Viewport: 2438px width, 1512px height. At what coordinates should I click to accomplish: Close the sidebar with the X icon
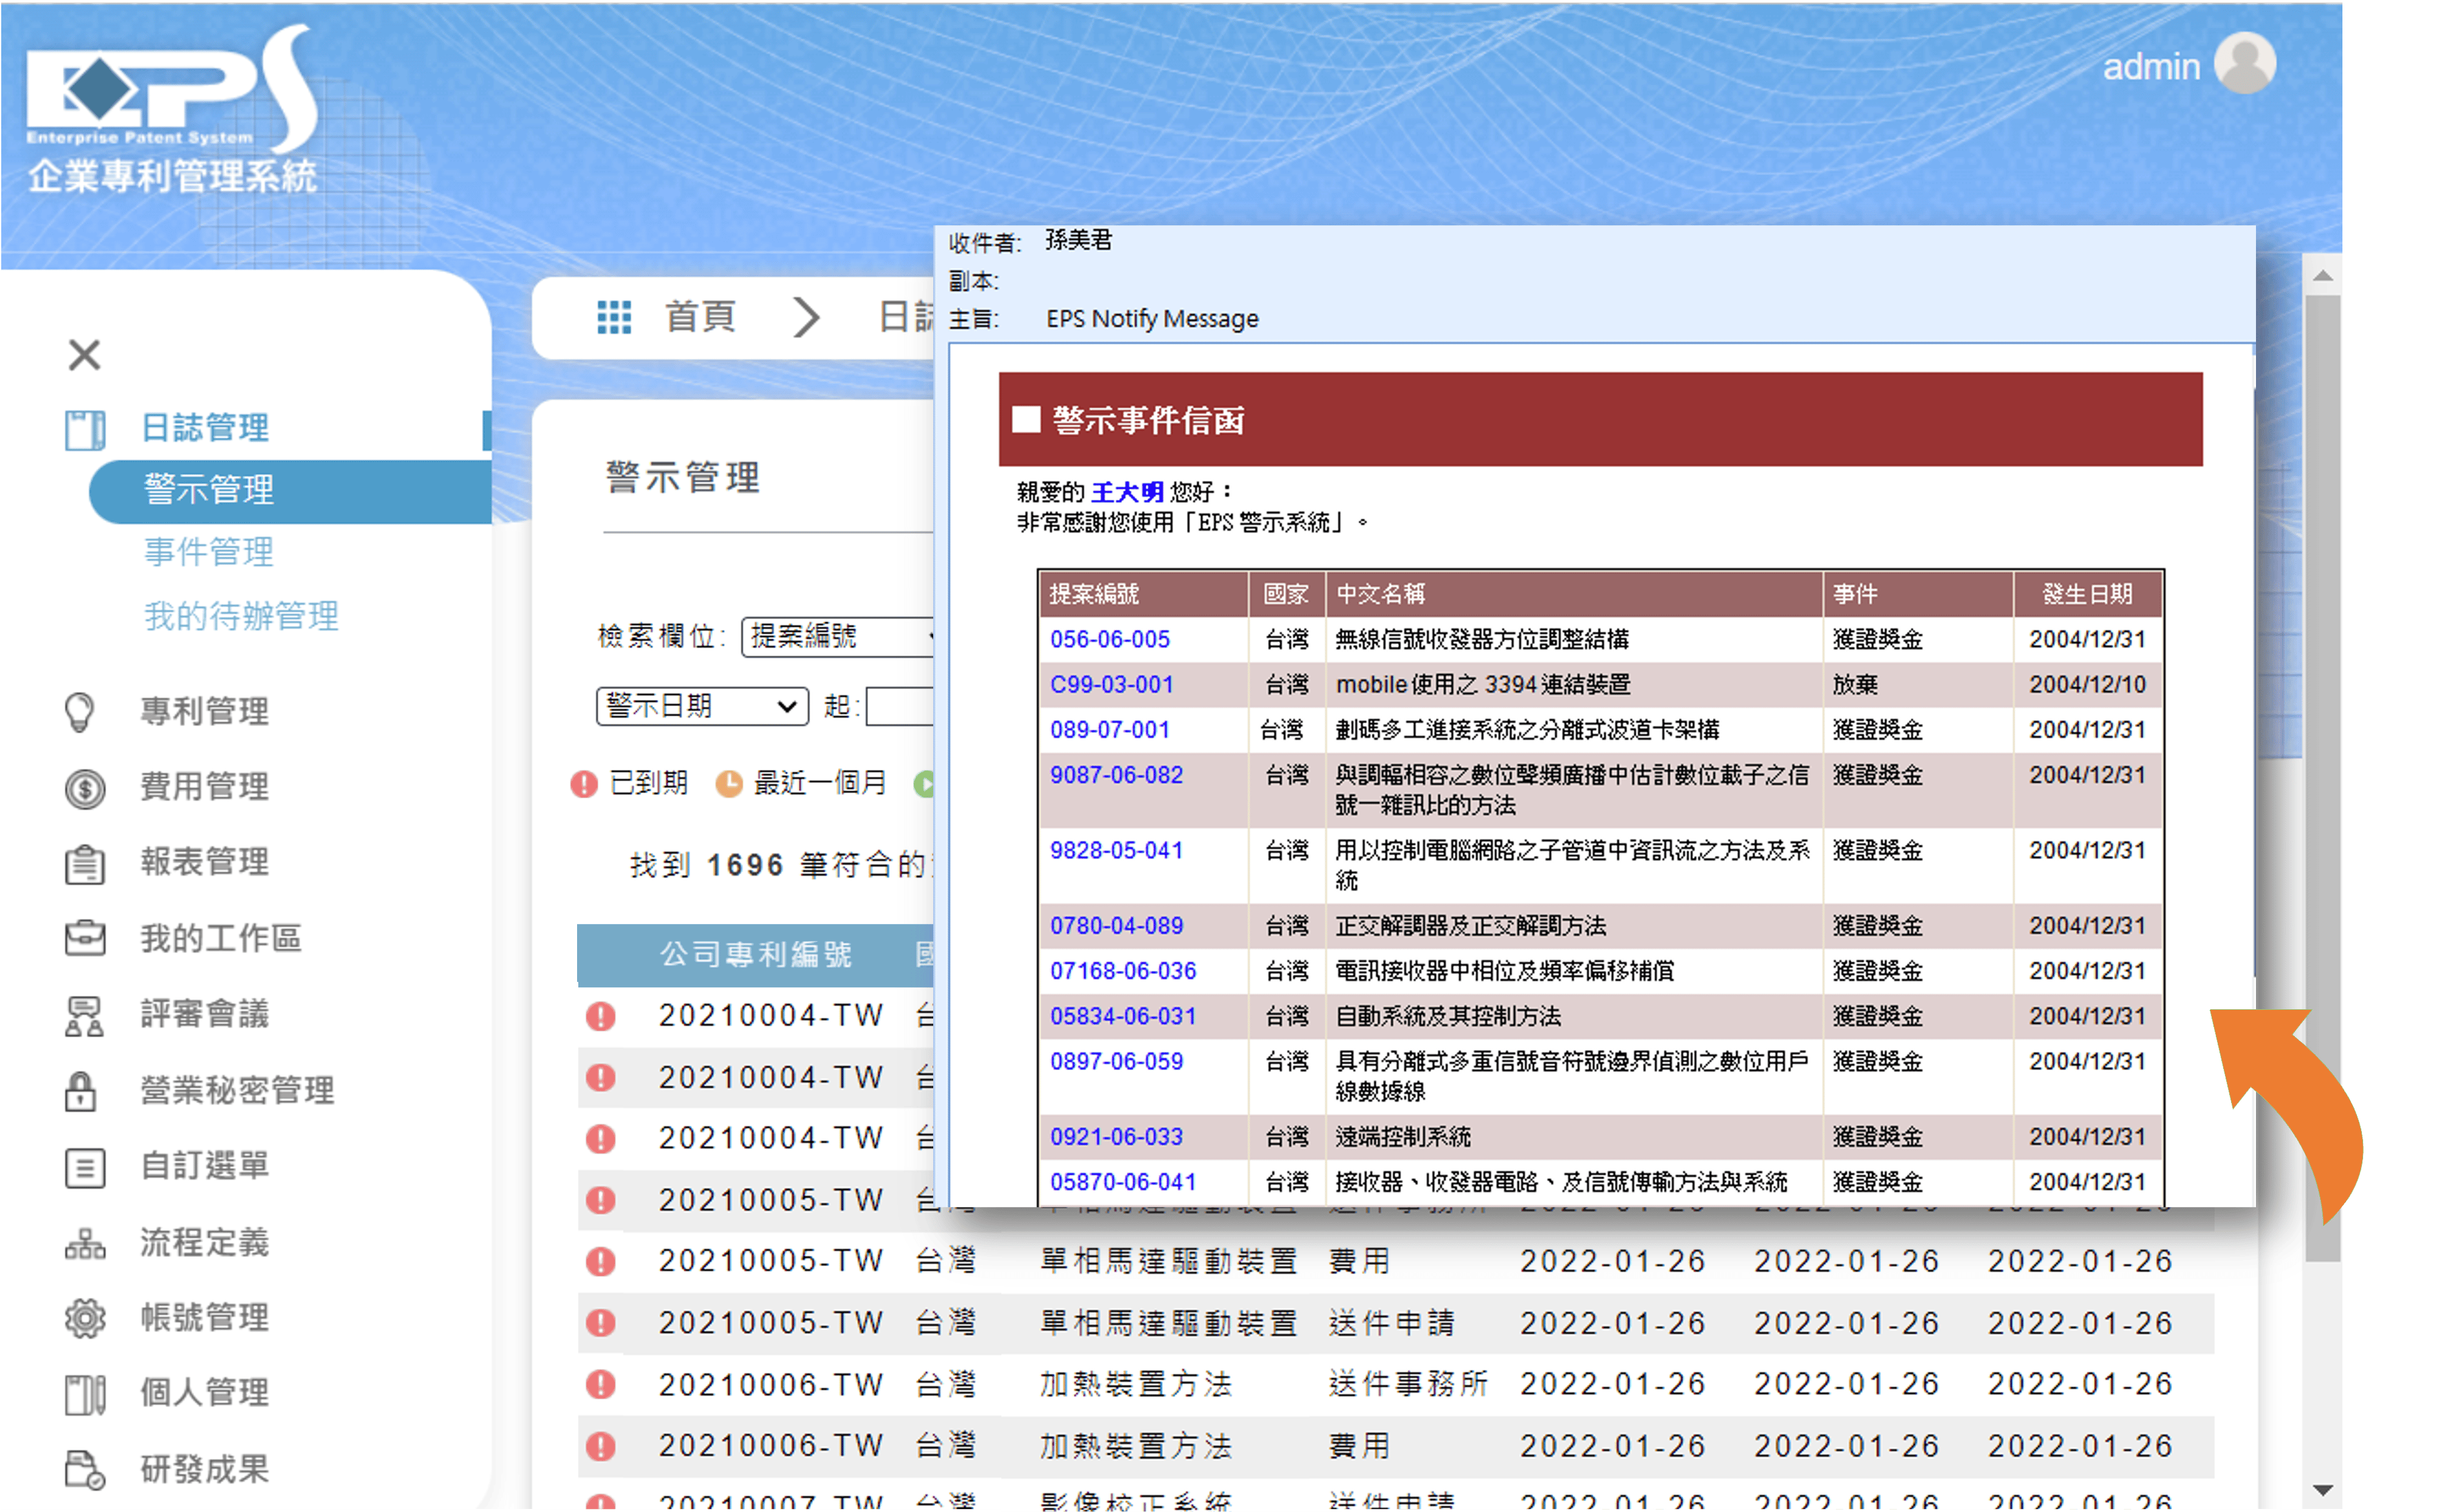click(85, 354)
